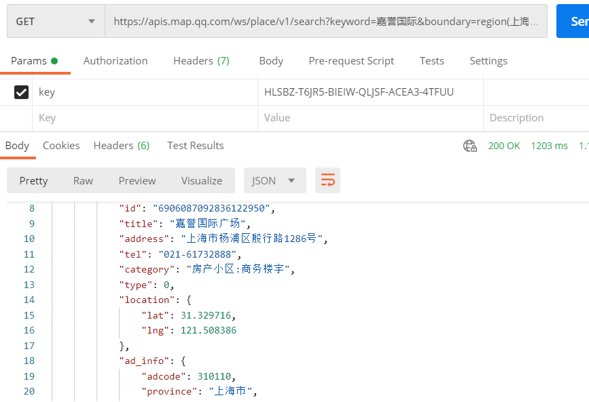Click the "type": 0 line
Viewport: 589px width, 402px height.
point(147,285)
